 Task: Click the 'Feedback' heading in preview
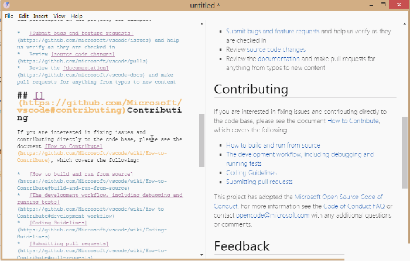click(x=241, y=246)
